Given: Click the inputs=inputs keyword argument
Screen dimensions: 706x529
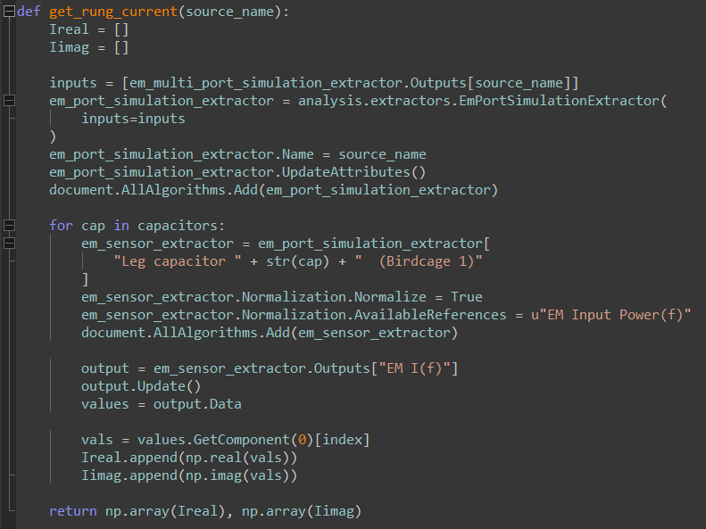Looking at the screenshot, I should coord(133,119).
